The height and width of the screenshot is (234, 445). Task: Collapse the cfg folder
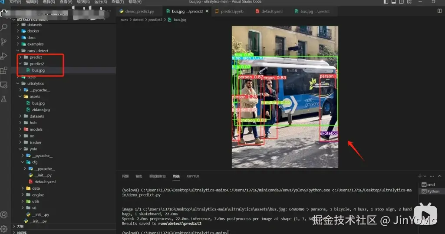tap(23, 162)
